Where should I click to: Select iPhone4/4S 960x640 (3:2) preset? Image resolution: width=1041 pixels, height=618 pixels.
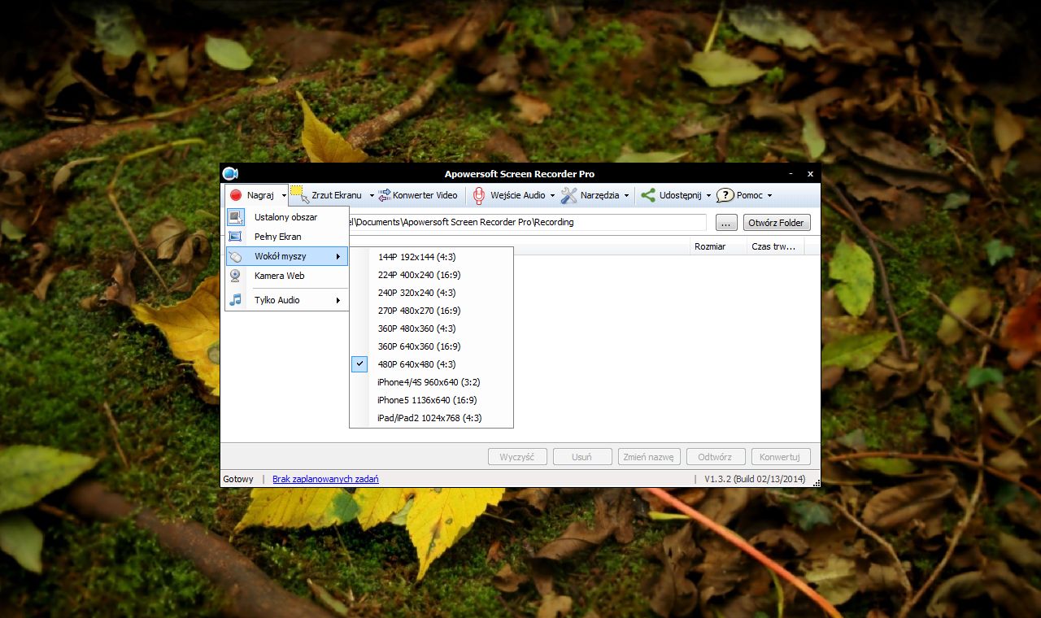tap(432, 382)
